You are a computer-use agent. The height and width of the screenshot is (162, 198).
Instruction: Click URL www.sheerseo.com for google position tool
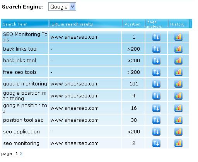pos(74,108)
